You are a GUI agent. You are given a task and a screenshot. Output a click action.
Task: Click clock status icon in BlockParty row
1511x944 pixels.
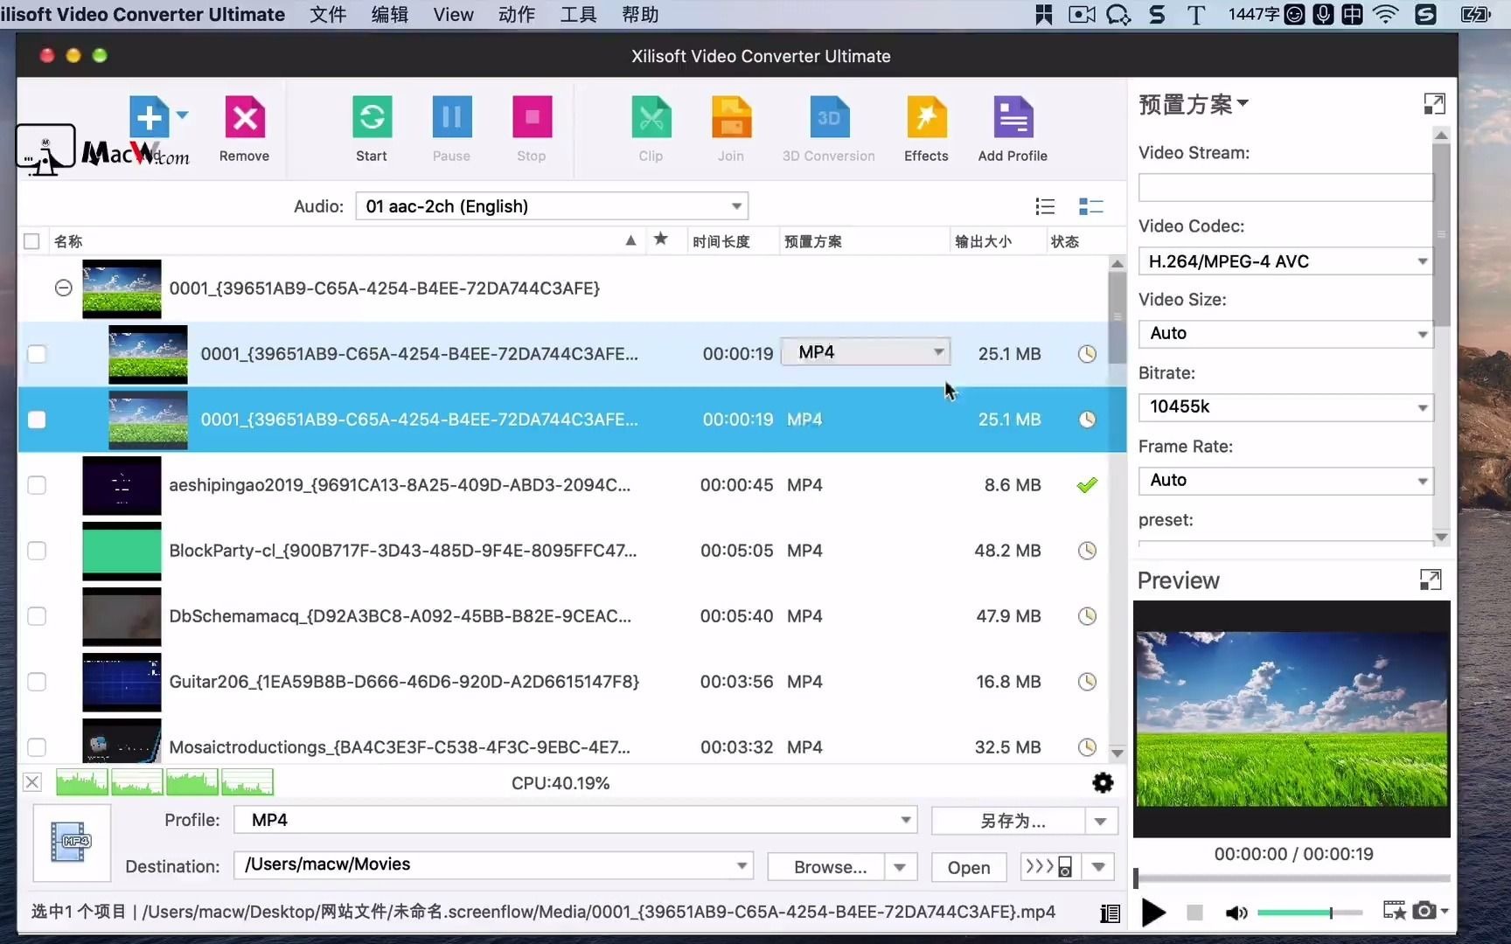pyautogui.click(x=1087, y=551)
